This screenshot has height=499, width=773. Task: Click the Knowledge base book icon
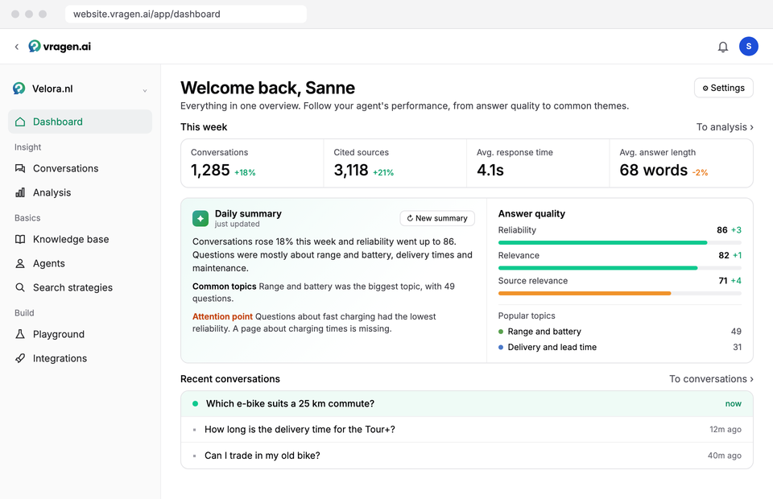20,239
